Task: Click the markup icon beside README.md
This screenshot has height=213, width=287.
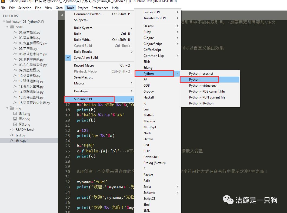Action: (12, 130)
